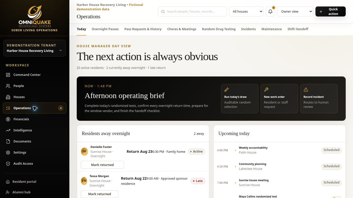The image size is (353, 198).
Task: Select the Today tab
Action: 81,29
